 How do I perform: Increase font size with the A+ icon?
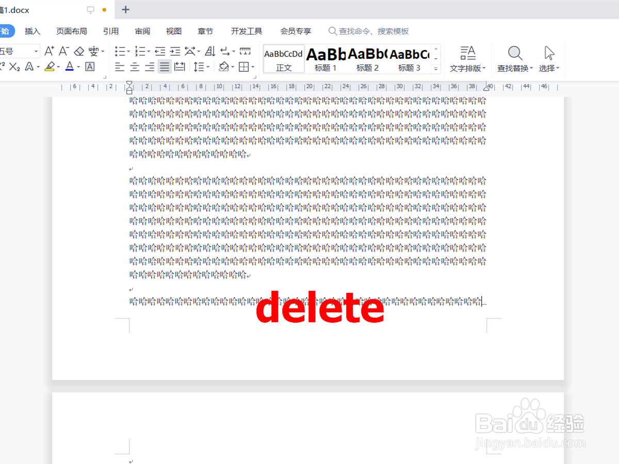pyautogui.click(x=49, y=51)
